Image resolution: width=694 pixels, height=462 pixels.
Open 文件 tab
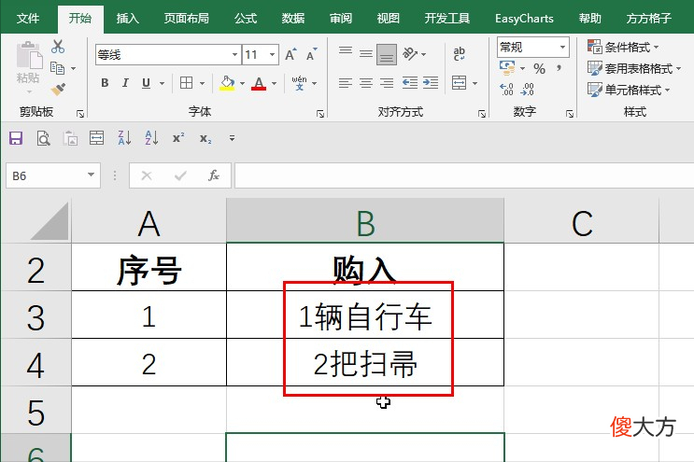click(x=28, y=18)
